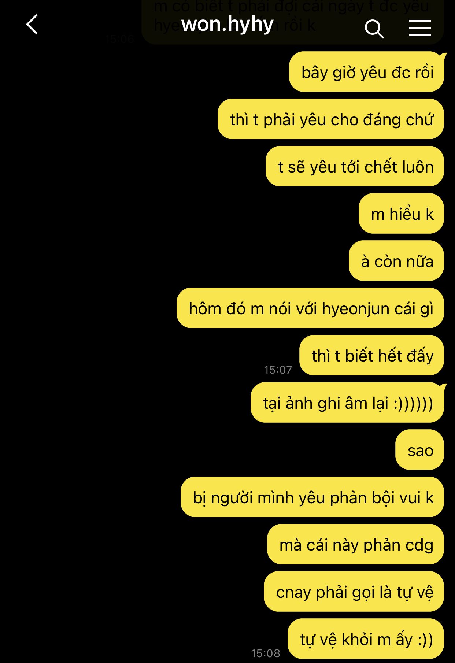The width and height of the screenshot is (455, 663).
Task: Tap "bị người mình yêu phản bội vui k"
Action: (x=312, y=497)
